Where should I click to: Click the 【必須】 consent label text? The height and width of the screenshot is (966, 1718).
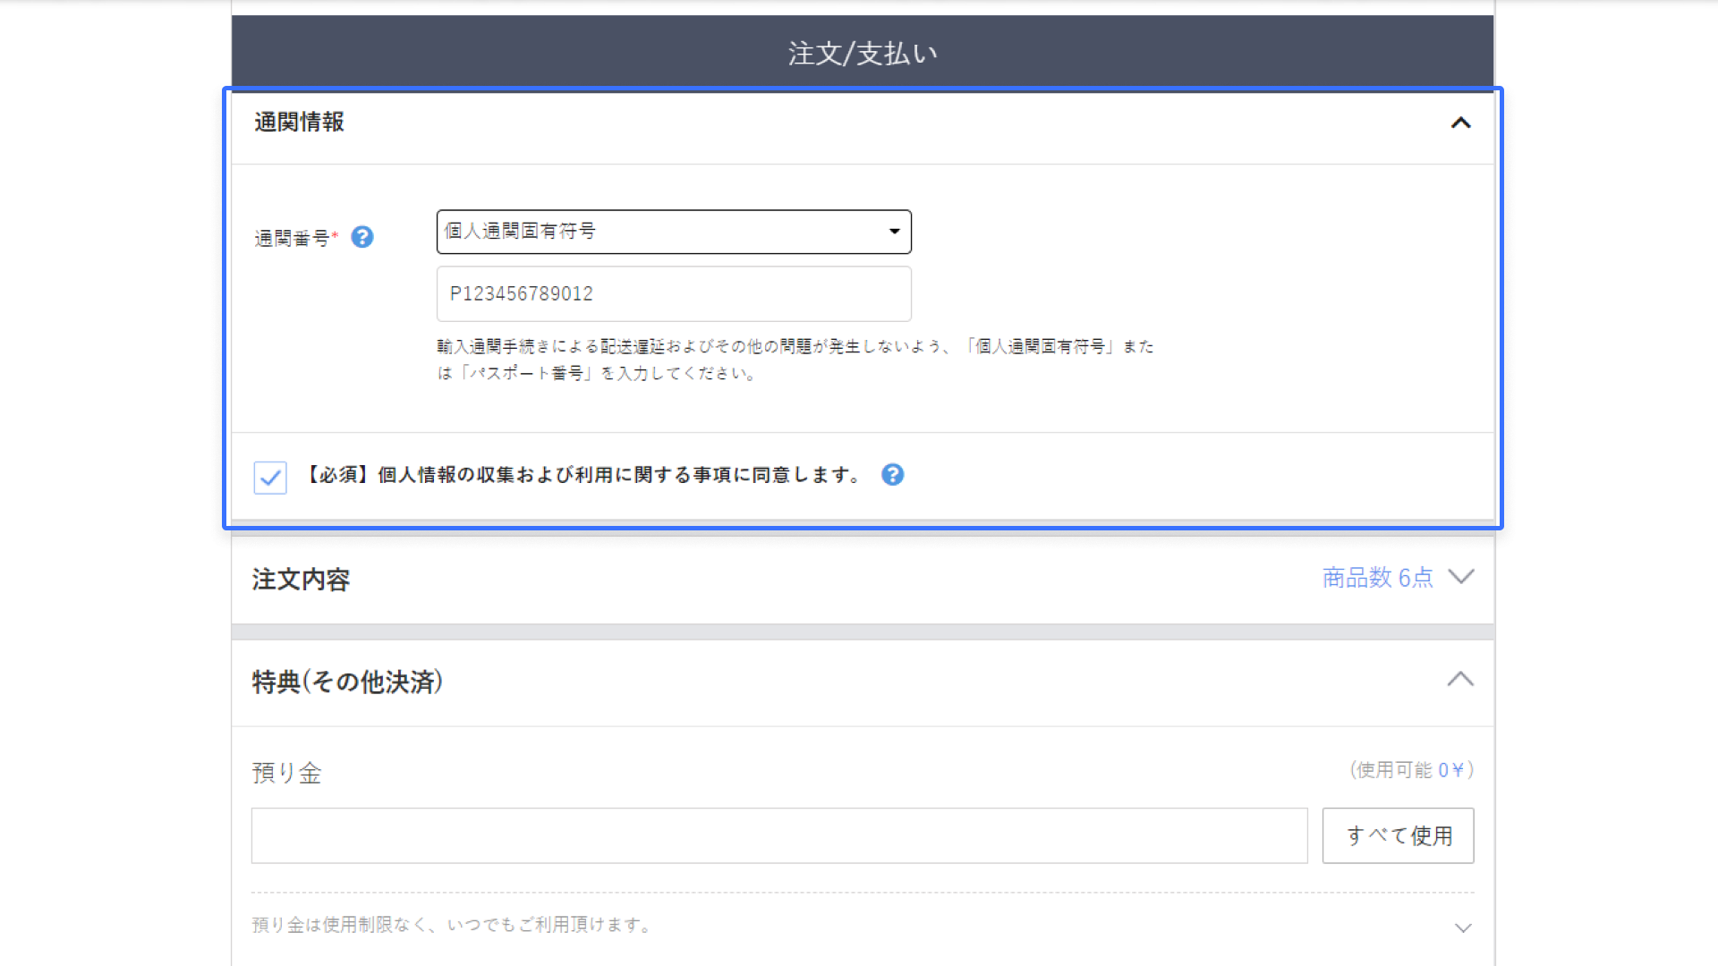pyautogui.click(x=583, y=475)
